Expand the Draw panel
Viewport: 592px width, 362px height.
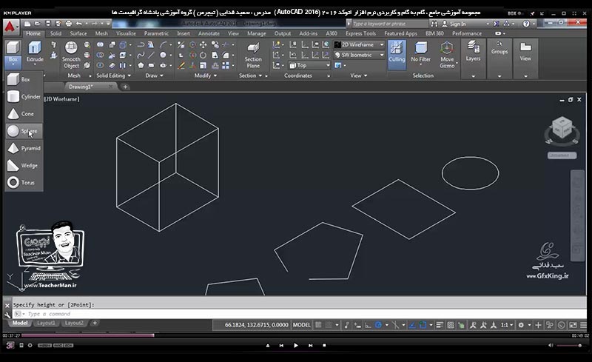click(x=154, y=76)
